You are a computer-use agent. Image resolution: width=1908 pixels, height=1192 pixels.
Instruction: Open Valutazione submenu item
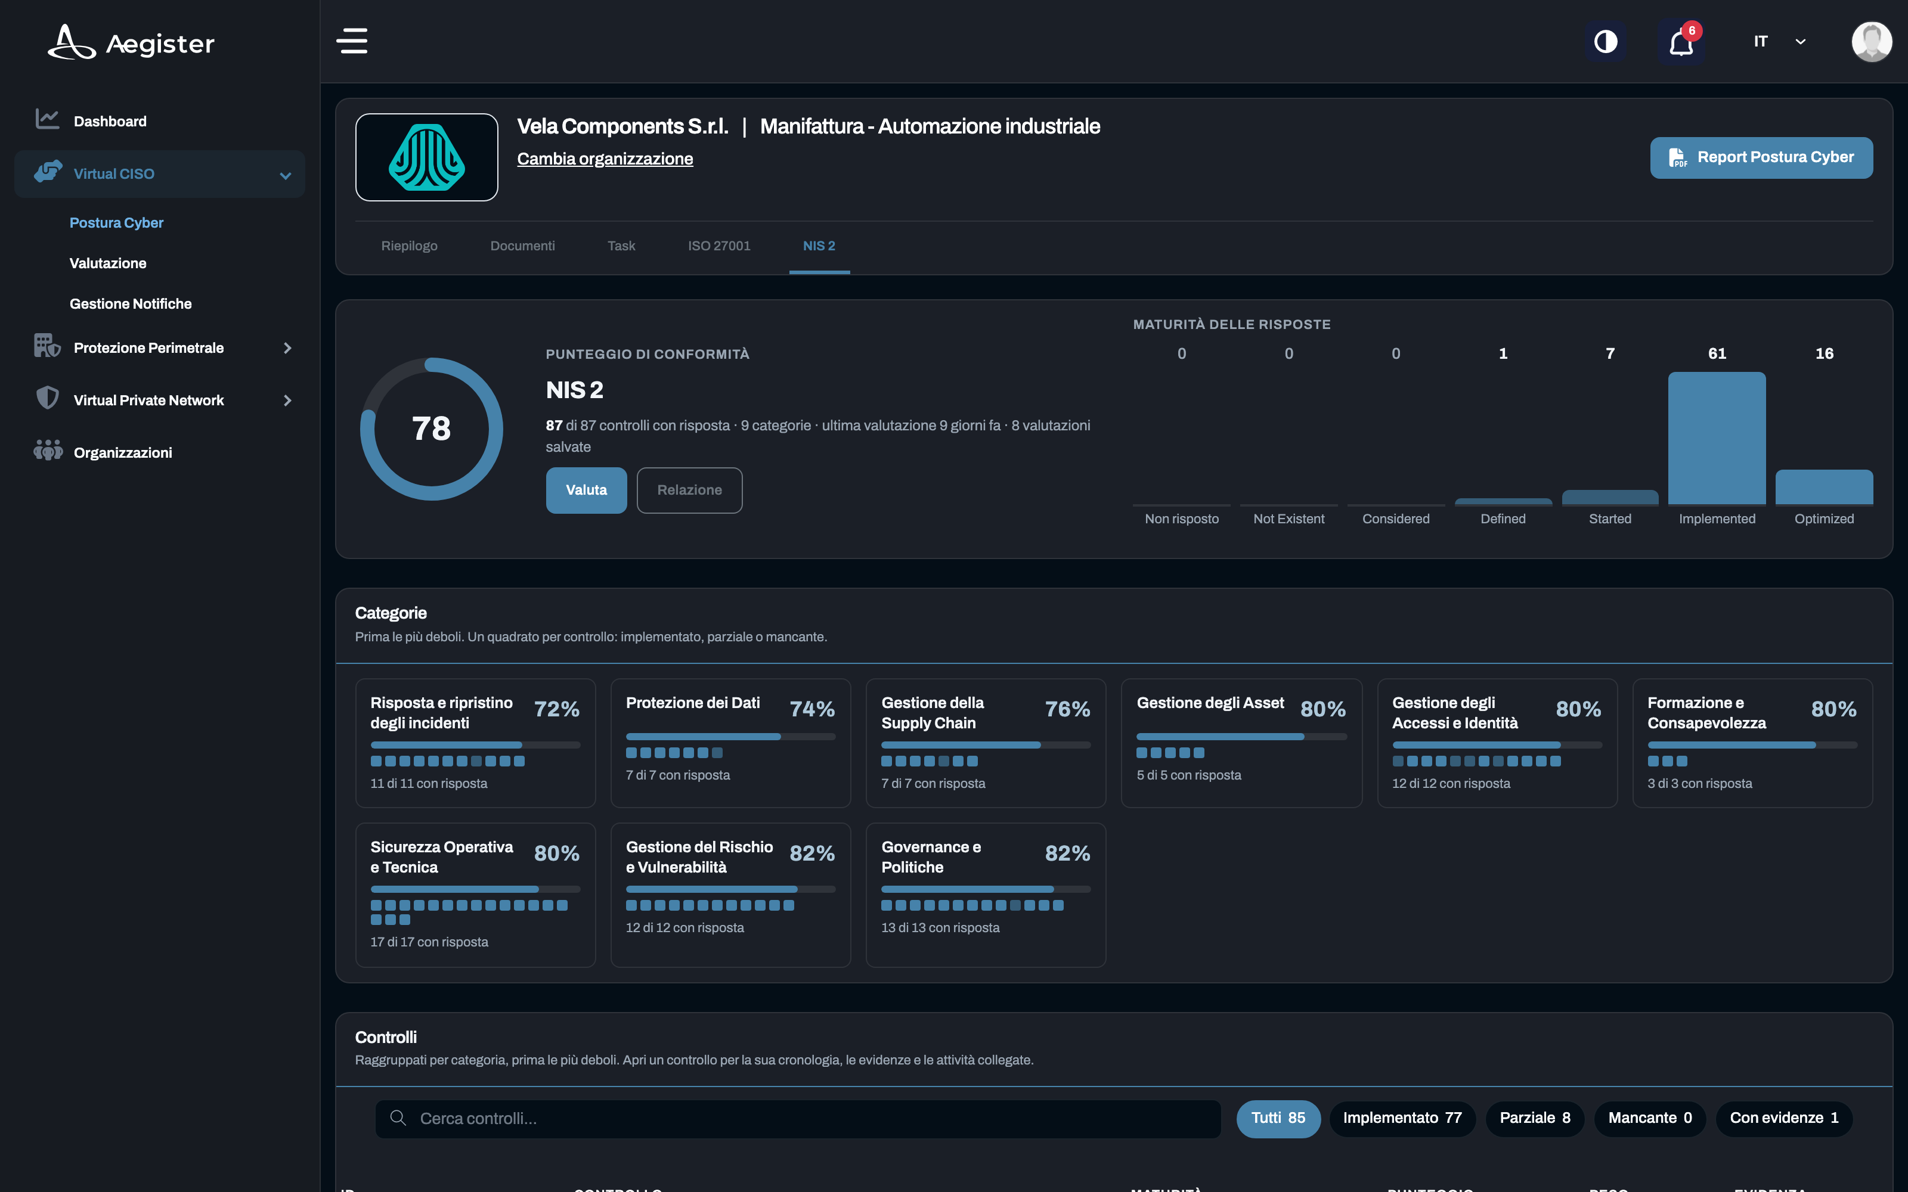(x=108, y=263)
